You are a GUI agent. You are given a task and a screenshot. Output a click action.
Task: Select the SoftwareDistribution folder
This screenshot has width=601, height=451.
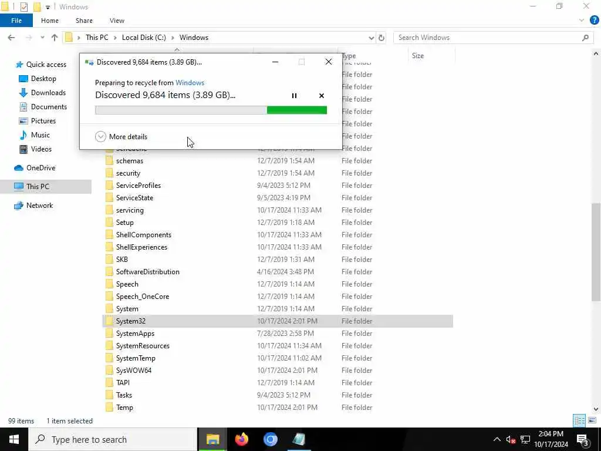tap(147, 271)
